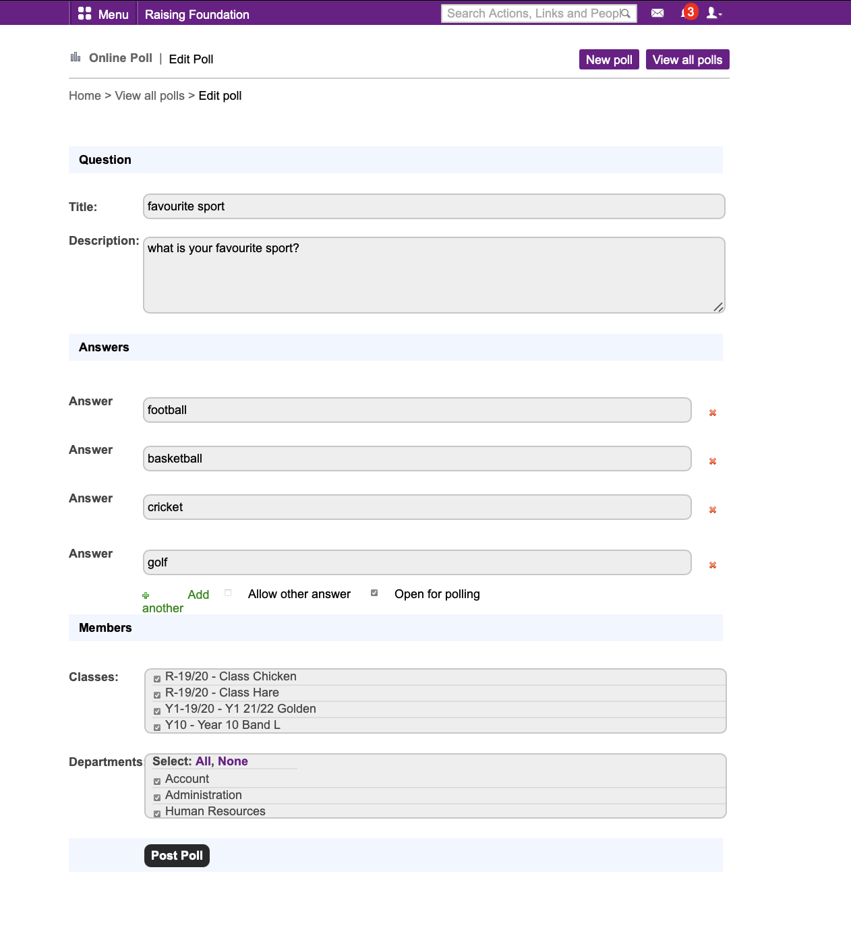Click the Edit Poll page title text
Screen dimensions: 851x940
coord(191,59)
